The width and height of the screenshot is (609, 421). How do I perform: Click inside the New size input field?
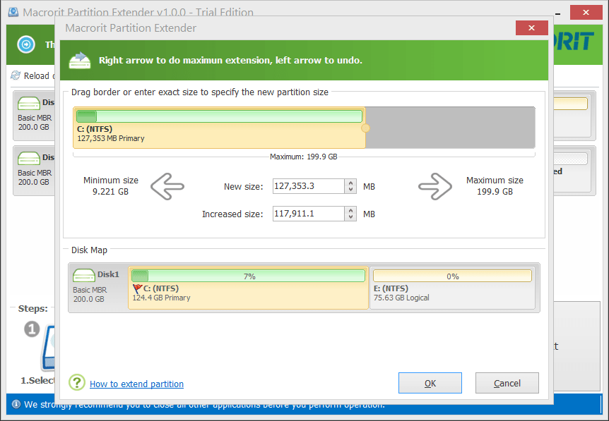point(311,186)
